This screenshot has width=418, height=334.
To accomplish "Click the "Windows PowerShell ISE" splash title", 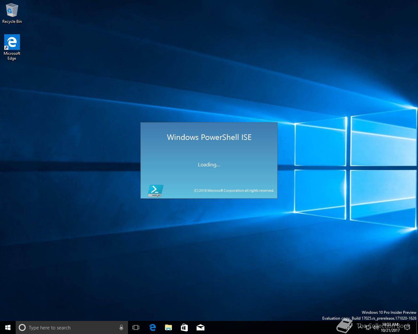I will tap(209, 137).
